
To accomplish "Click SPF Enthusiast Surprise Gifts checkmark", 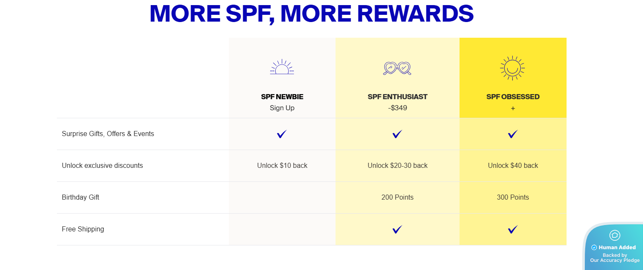I will 397,134.
